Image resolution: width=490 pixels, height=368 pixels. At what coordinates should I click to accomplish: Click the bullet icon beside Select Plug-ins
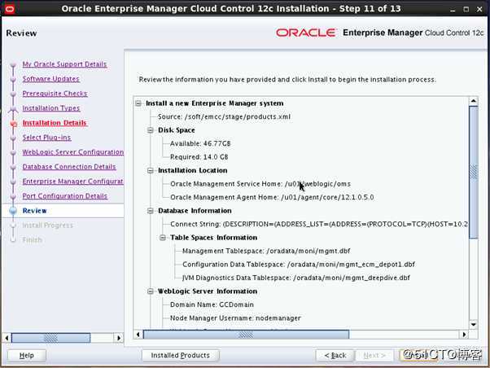point(13,138)
